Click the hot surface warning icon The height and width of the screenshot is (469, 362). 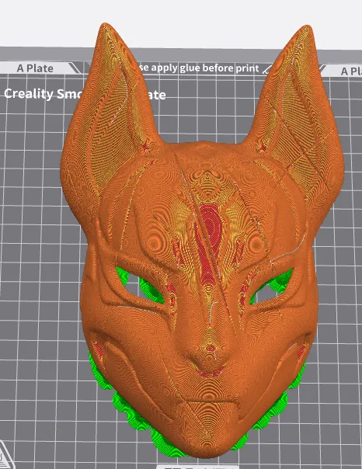[5, 456]
